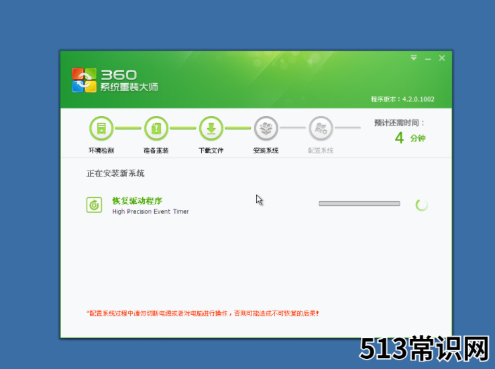Click the High Precision Event Timer text
495x369 pixels.
[151, 211]
